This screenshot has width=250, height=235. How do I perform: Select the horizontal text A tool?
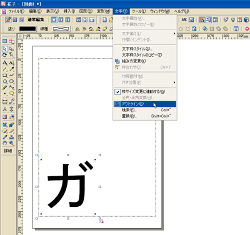point(5,62)
